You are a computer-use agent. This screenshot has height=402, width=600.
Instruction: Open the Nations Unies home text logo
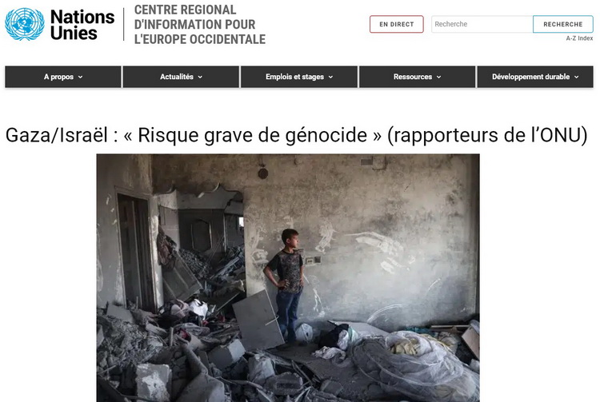tap(82, 25)
